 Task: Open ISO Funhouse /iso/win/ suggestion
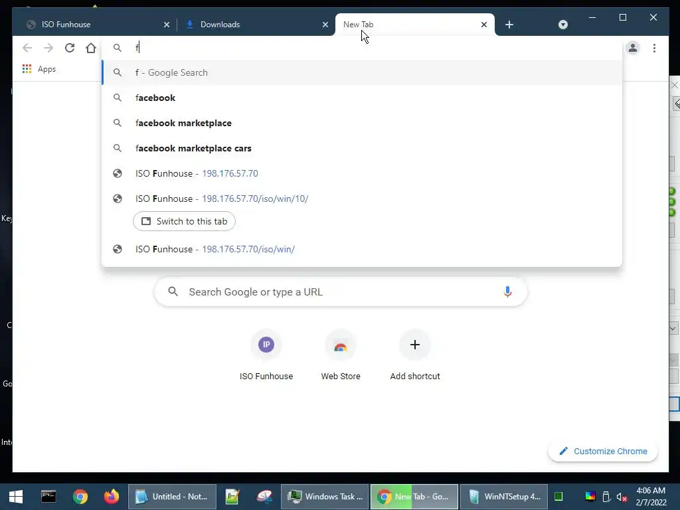click(x=362, y=249)
